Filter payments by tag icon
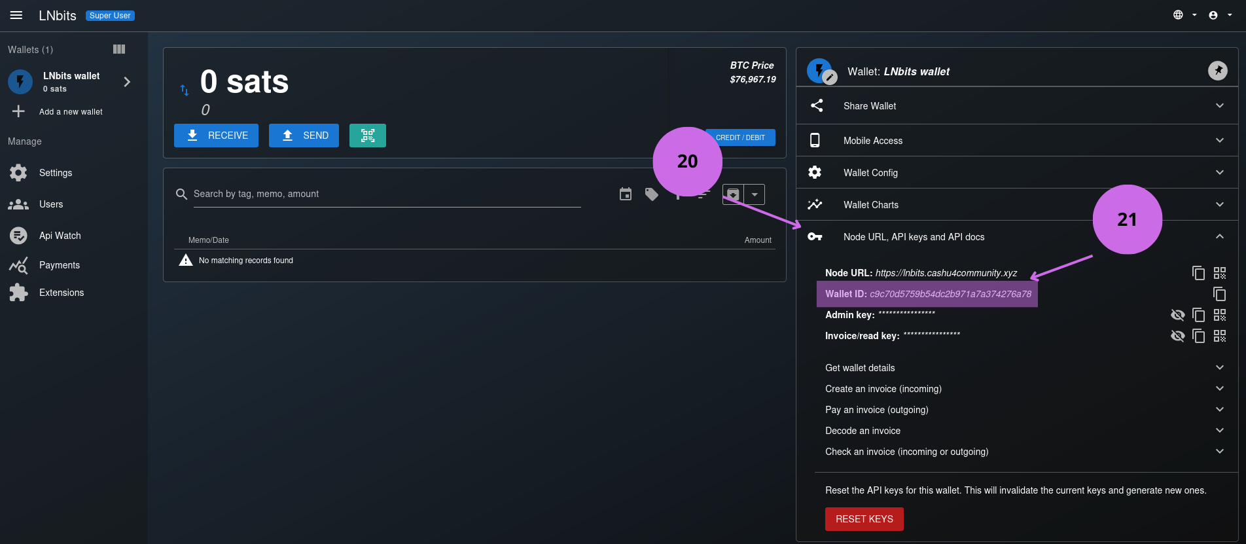Viewport: 1246px width, 544px height. pyautogui.click(x=652, y=194)
